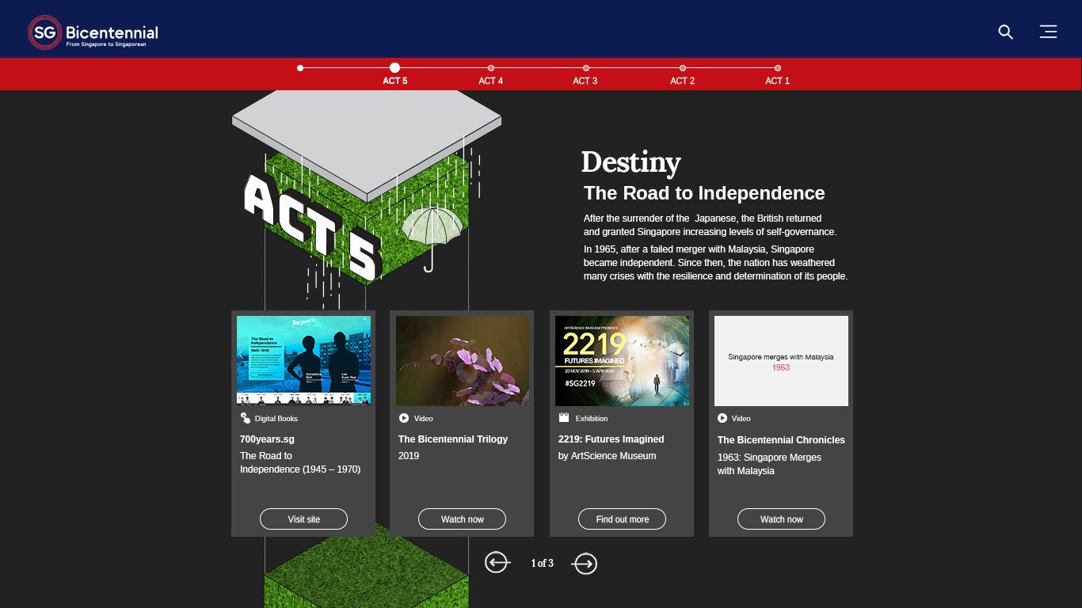Click Watch now for The Bicentennial Trilogy
The image size is (1082, 608).
462,519
